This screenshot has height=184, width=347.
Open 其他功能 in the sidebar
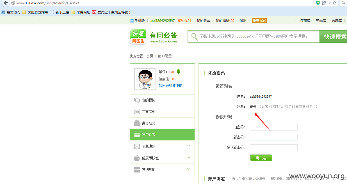click(162, 169)
